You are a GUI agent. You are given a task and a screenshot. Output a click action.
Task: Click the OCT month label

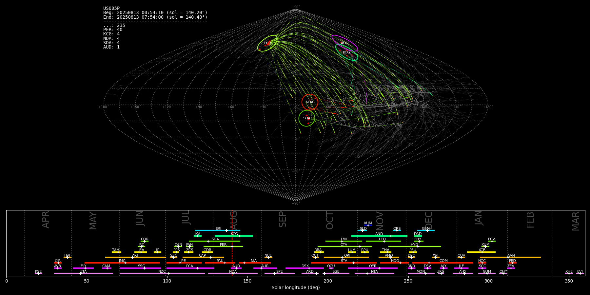pos(330,220)
